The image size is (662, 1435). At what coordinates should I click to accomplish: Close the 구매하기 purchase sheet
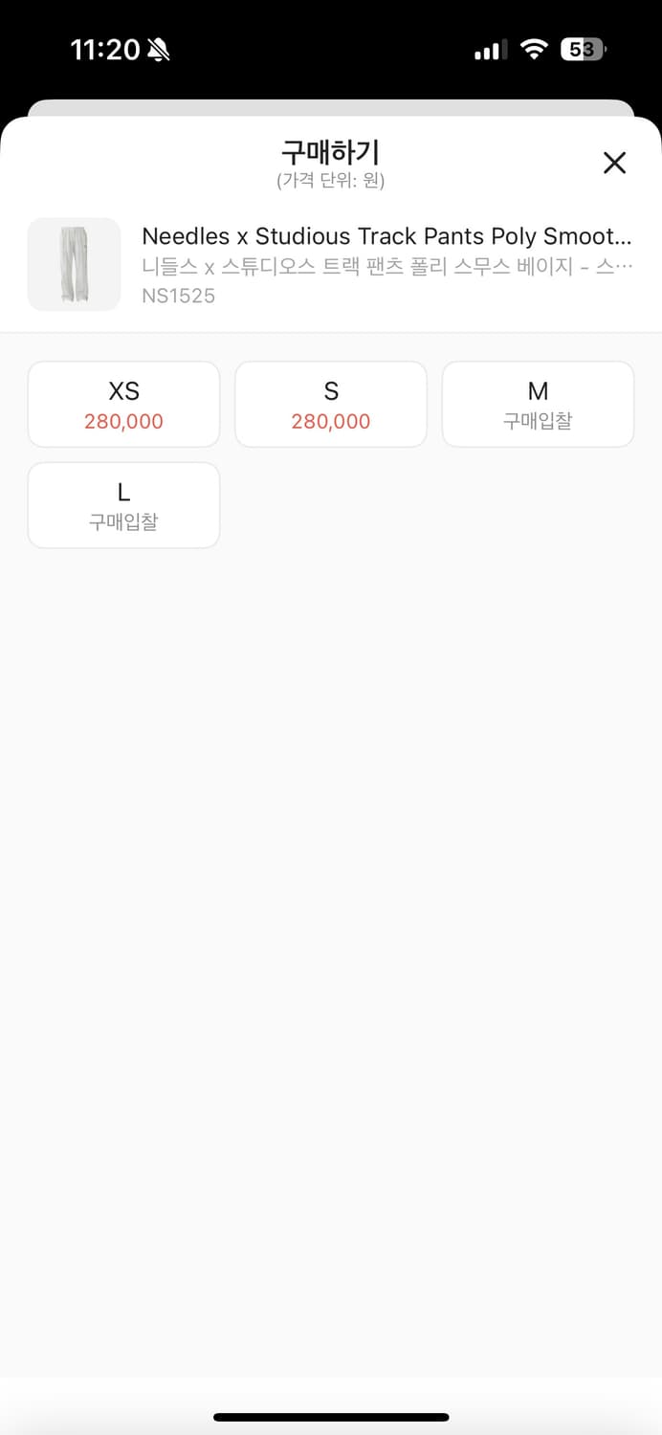(614, 163)
